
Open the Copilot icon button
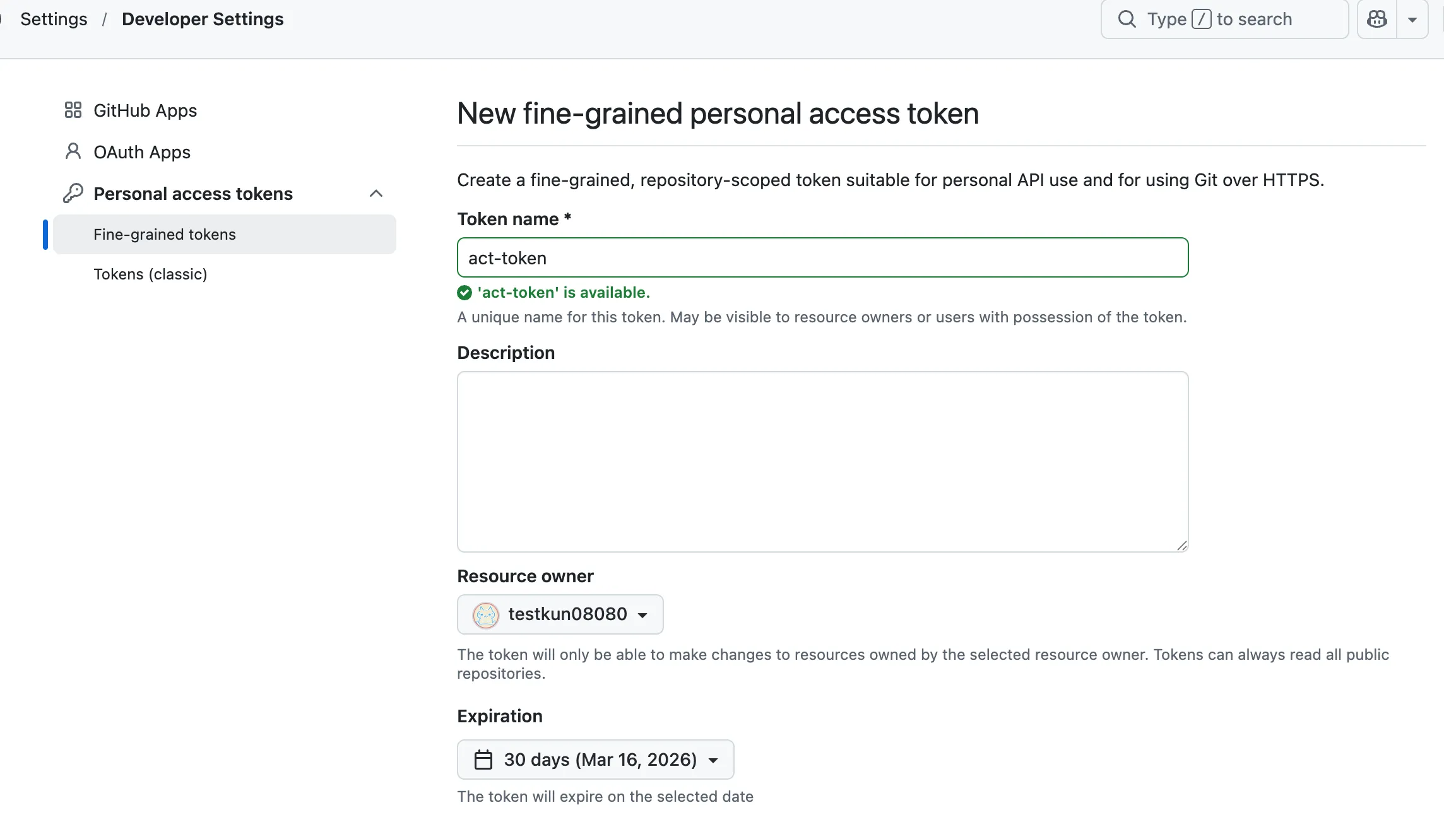(1376, 20)
